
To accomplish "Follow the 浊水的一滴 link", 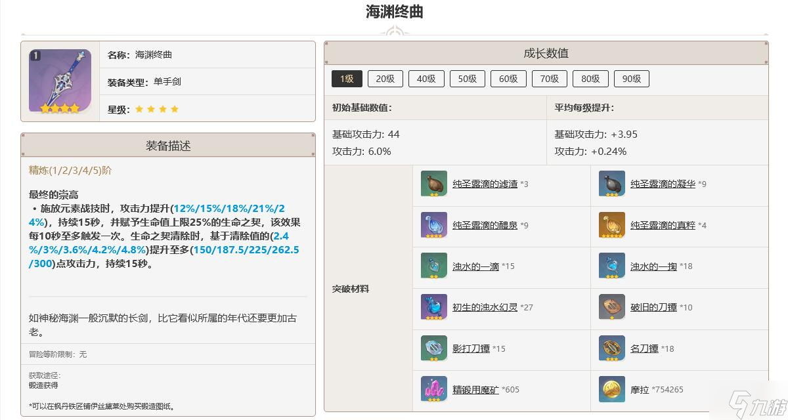I will tap(476, 266).
